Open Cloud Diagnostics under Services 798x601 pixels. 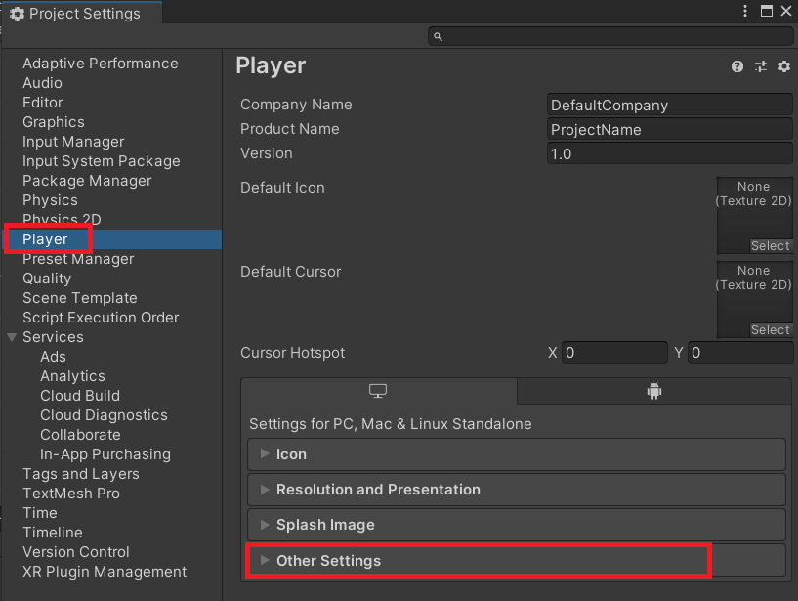coord(104,415)
